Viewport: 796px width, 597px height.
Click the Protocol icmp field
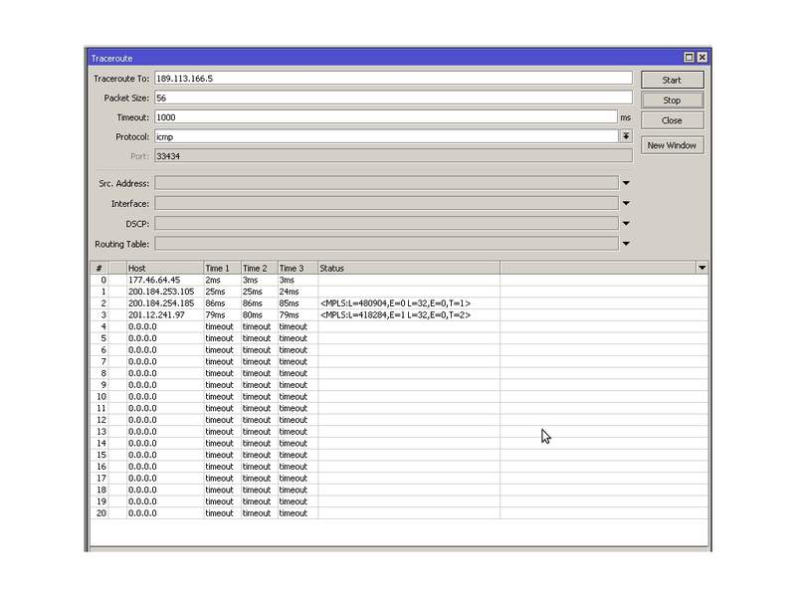click(x=386, y=136)
